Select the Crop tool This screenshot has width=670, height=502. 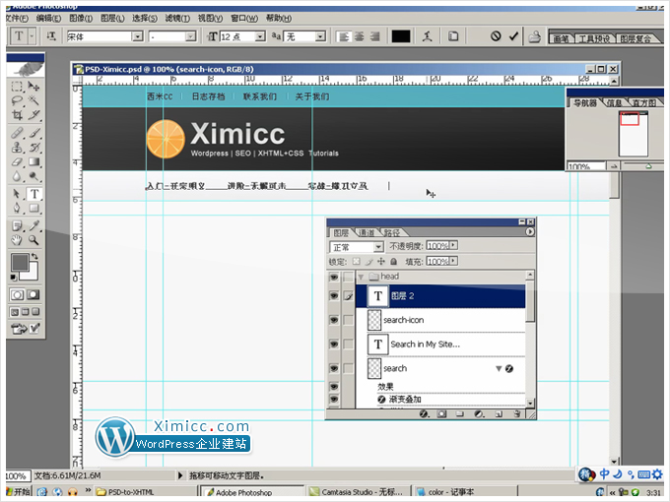click(17, 115)
